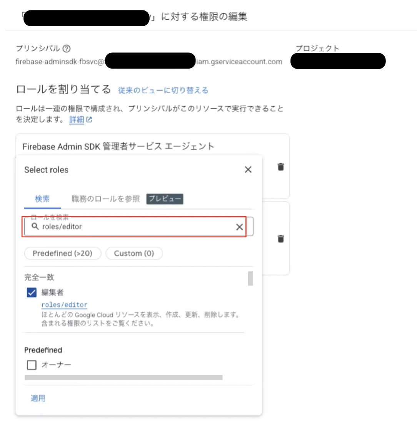Uncheck the 編集者 role checkbox
Image resolution: width=417 pixels, height=430 pixels.
coord(32,292)
